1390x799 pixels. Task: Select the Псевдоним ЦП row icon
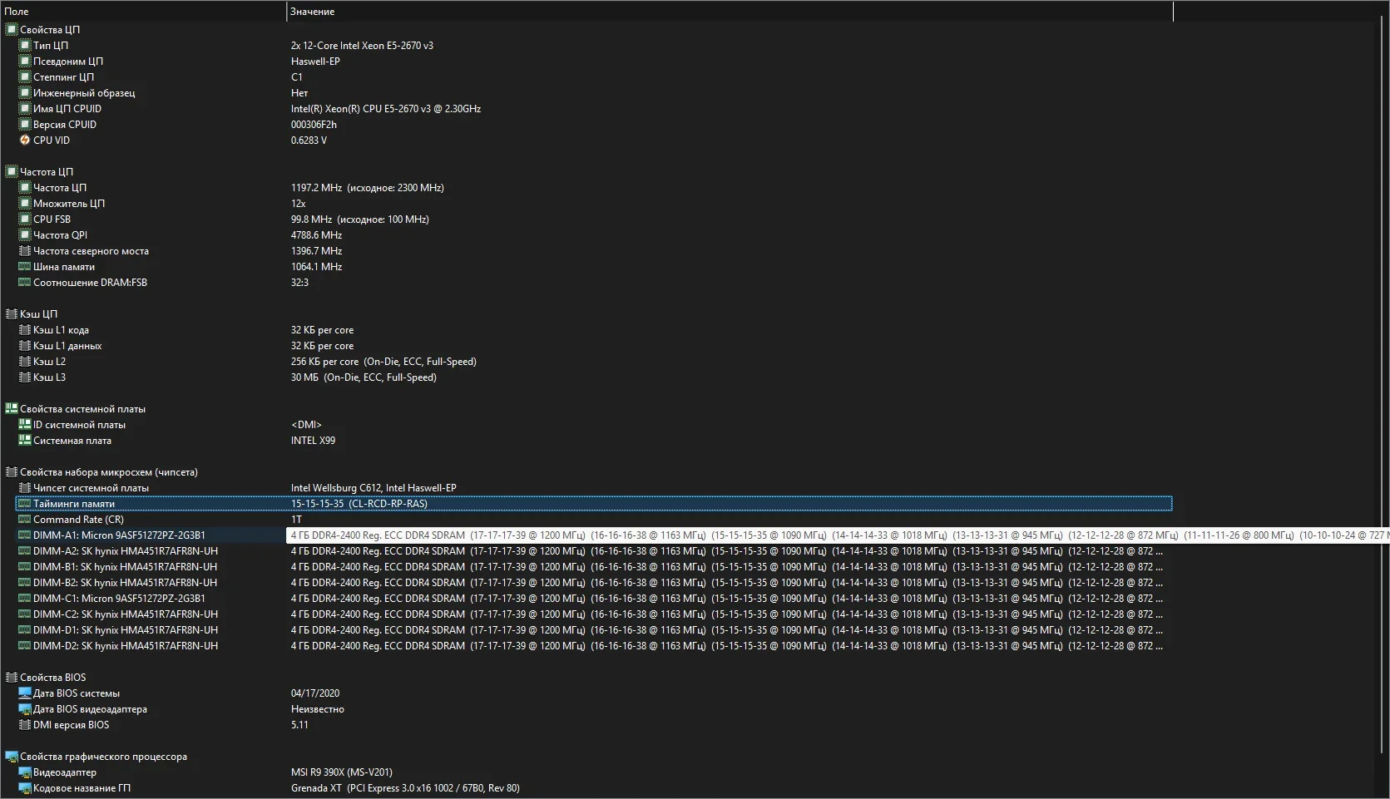[25, 62]
